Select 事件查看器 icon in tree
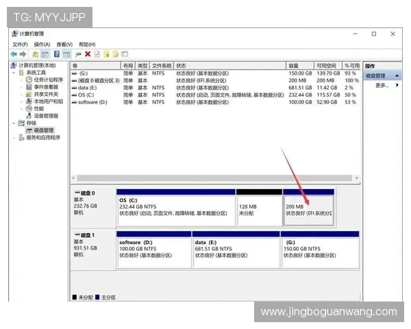411x329 pixels. [x=29, y=87]
